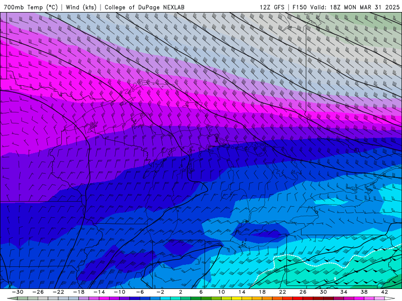Click the -22 colorbar label

[58, 292]
